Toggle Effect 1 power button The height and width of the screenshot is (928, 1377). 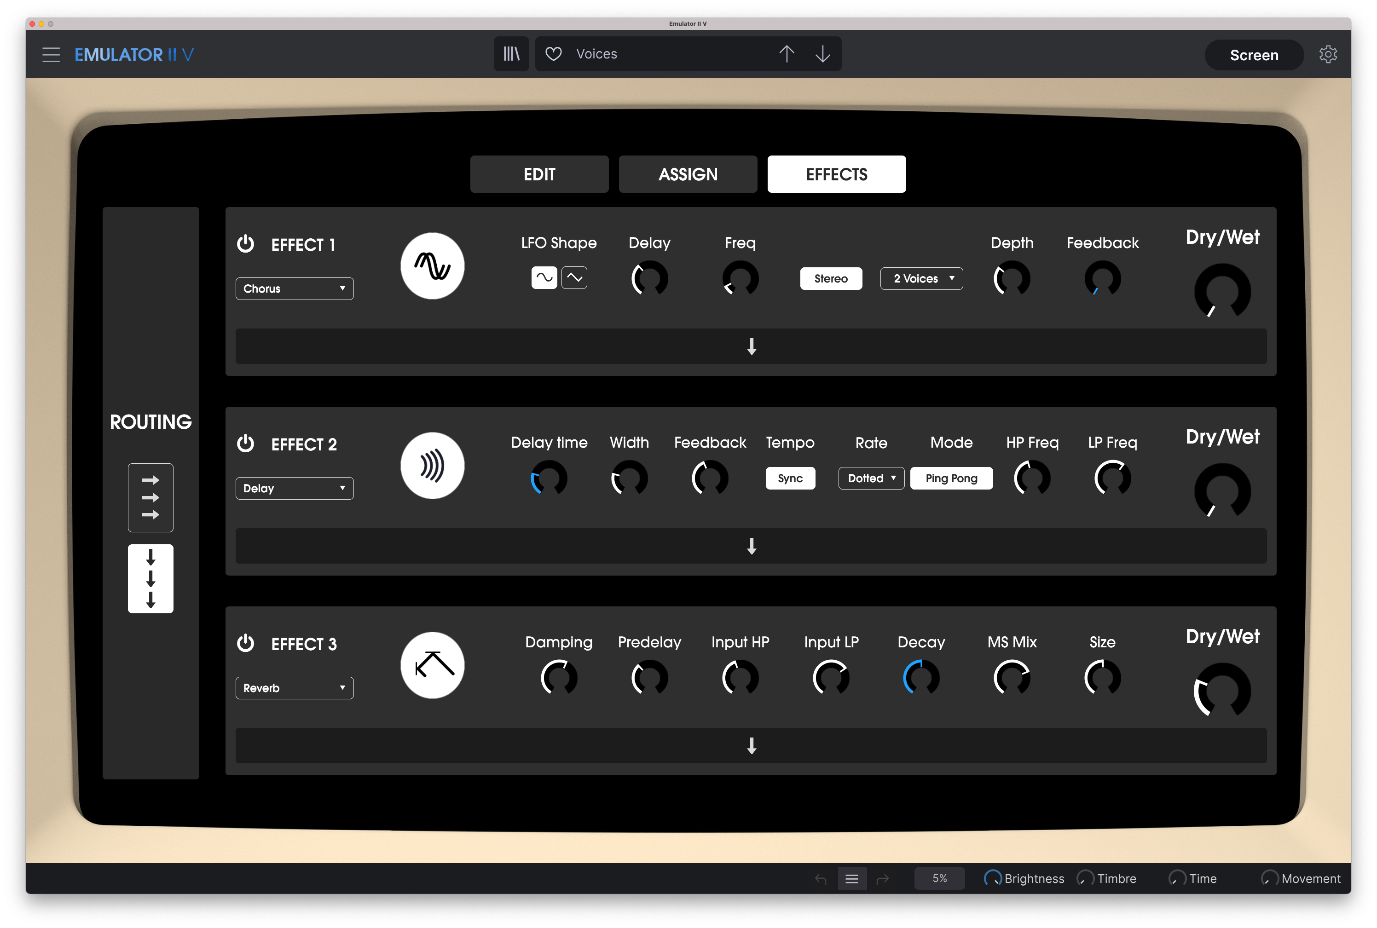coord(246,243)
